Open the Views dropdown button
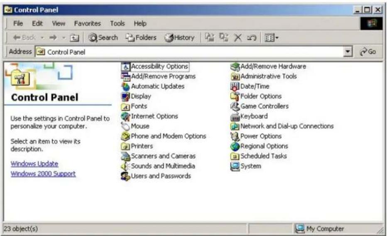The image size is (387, 236). tap(271, 38)
